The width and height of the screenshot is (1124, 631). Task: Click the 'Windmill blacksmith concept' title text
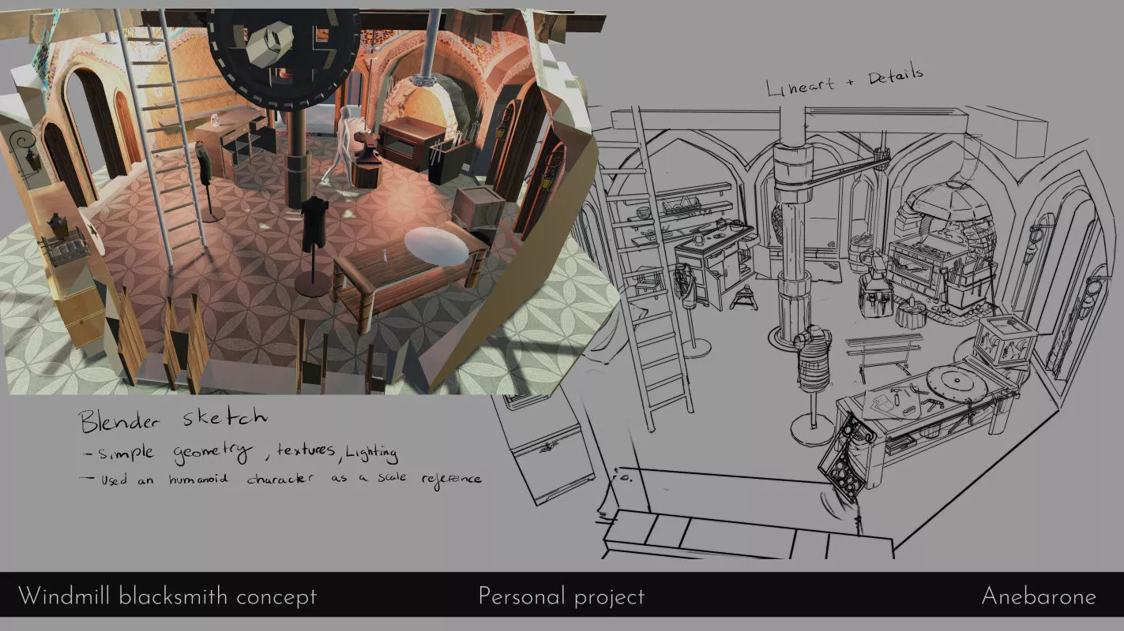(x=167, y=597)
